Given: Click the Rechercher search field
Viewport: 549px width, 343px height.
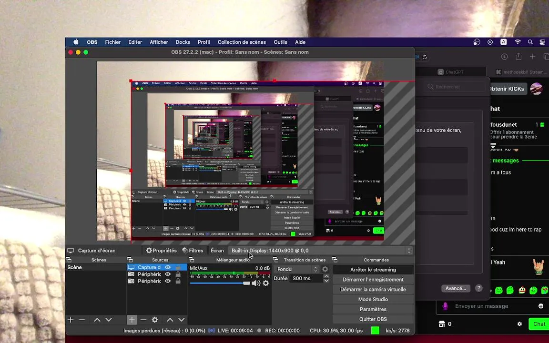Looking at the screenshot, I should [x=455, y=86].
